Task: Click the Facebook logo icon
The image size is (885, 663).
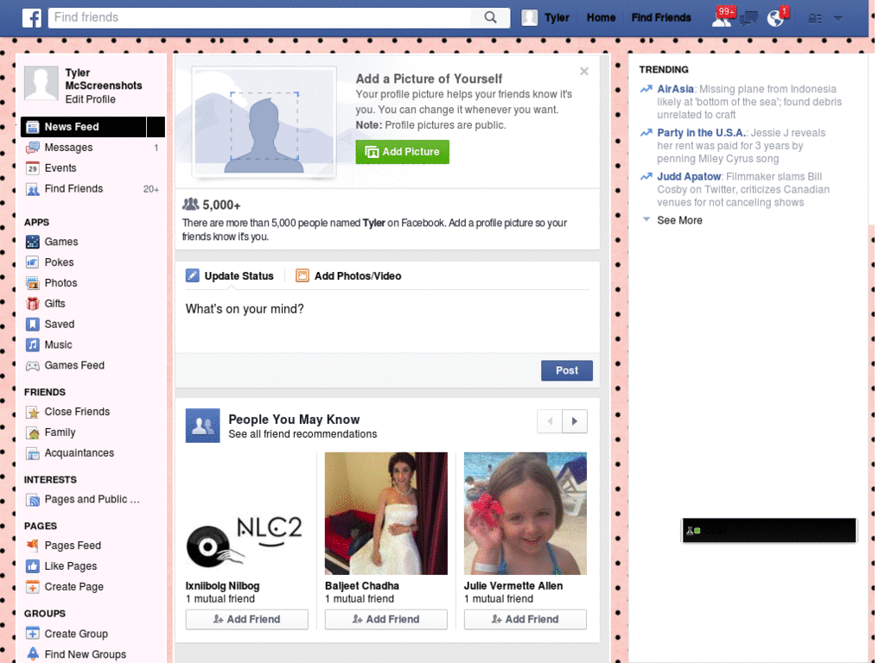Action: tap(32, 17)
